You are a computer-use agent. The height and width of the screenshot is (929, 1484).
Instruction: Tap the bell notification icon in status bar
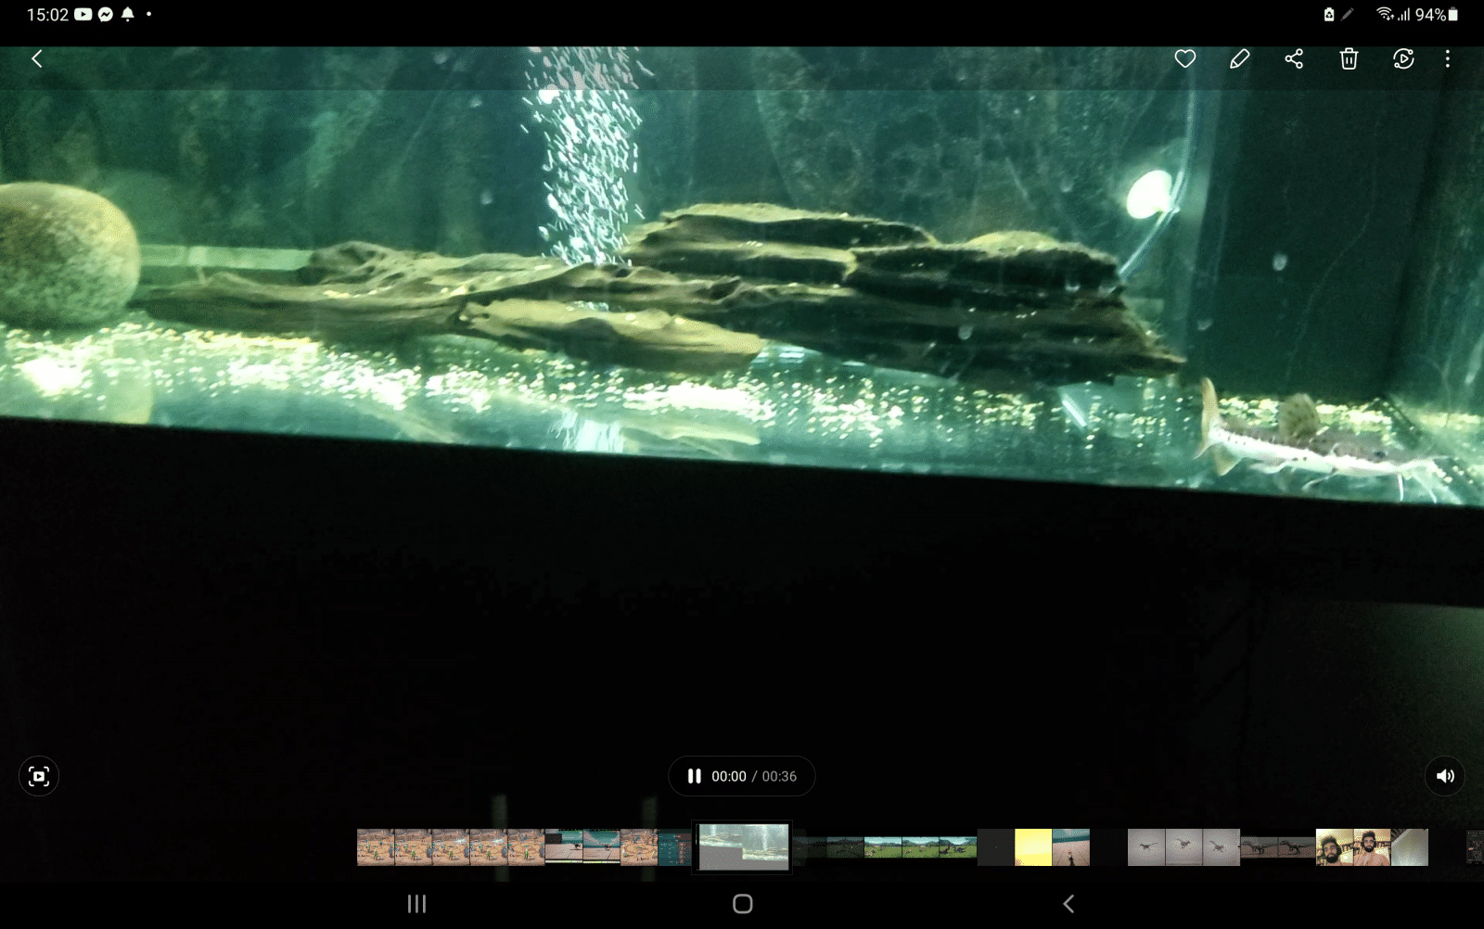pos(128,15)
